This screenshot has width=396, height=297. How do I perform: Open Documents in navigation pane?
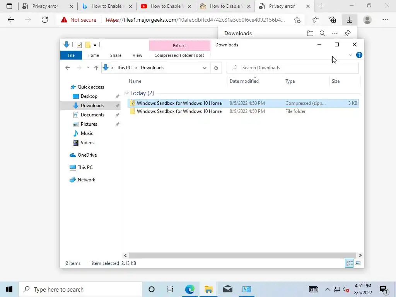(92, 114)
